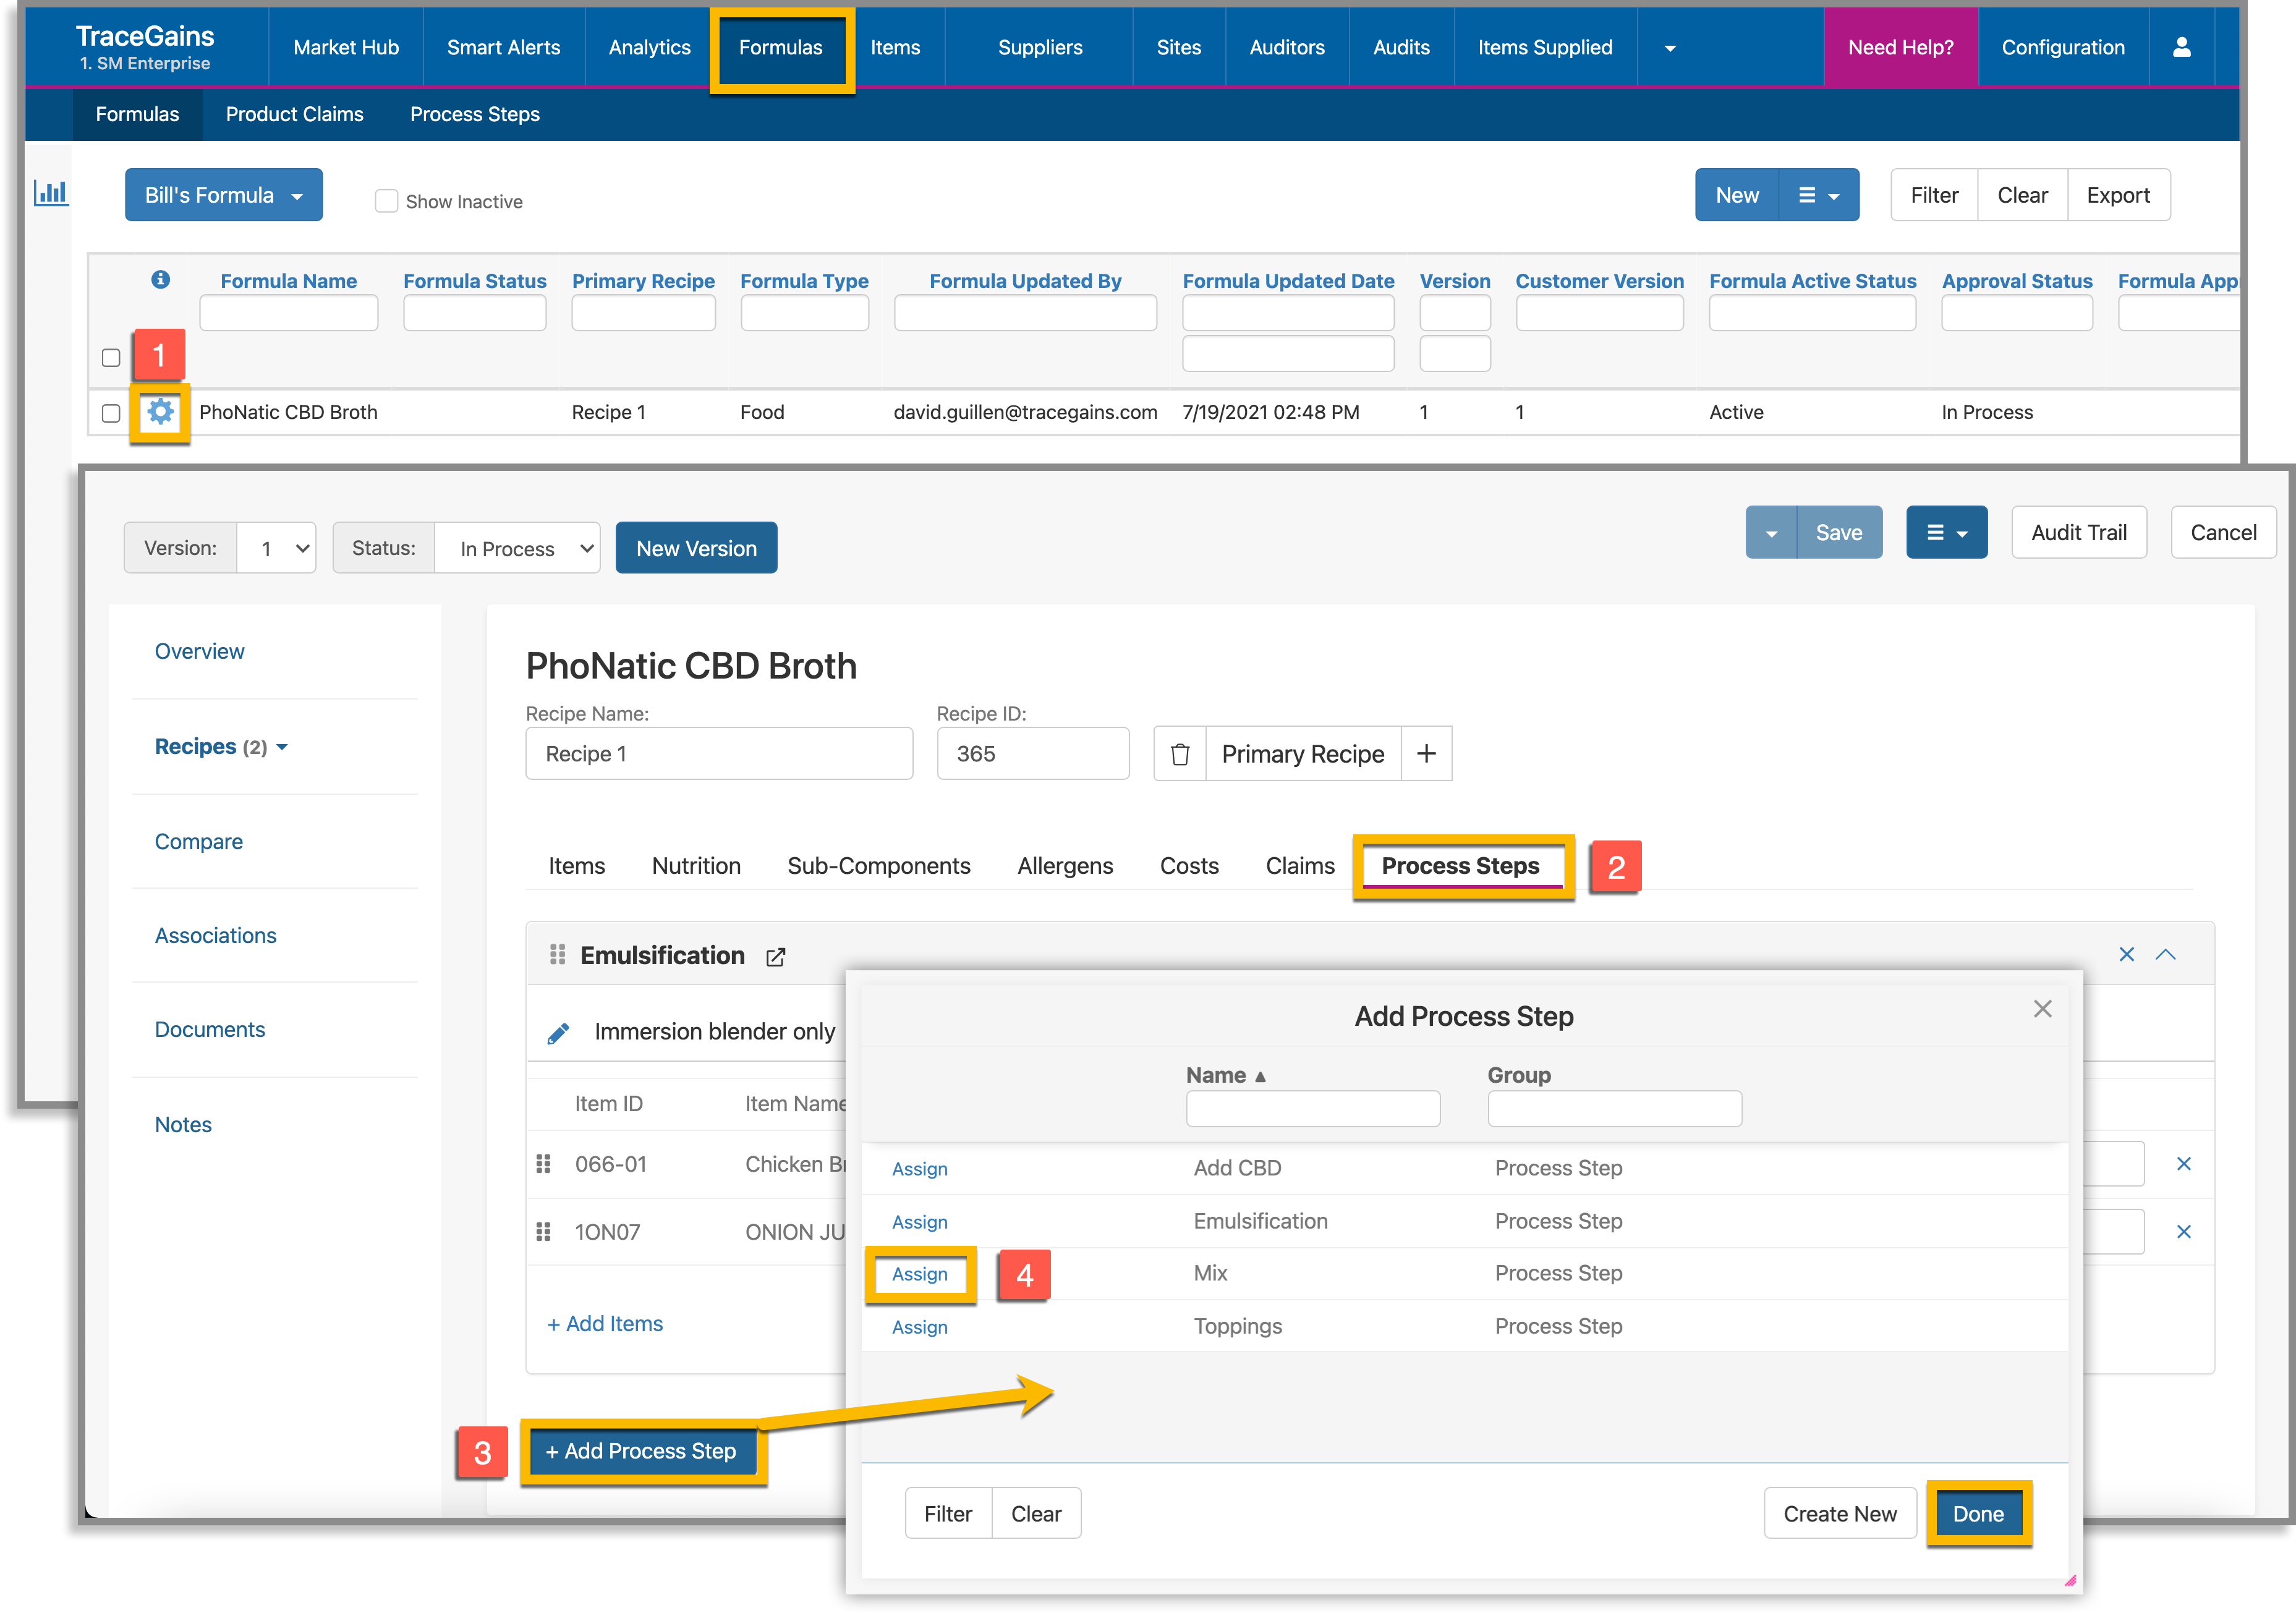Open Associations in sidebar
The height and width of the screenshot is (1613, 2296).
[x=215, y=936]
